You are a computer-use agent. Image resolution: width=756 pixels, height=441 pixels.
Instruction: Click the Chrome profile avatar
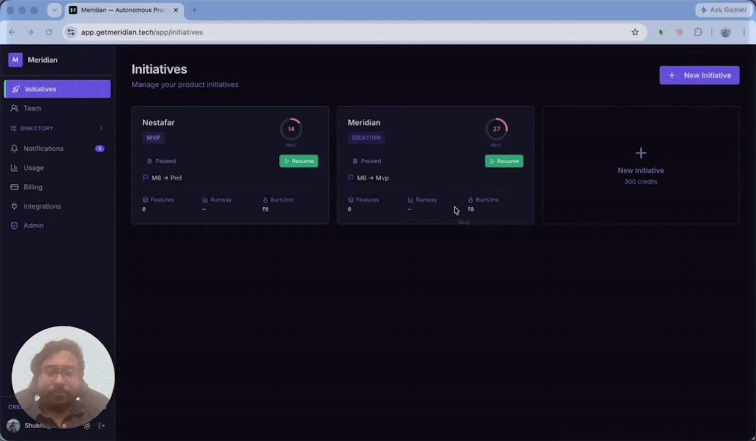(726, 32)
